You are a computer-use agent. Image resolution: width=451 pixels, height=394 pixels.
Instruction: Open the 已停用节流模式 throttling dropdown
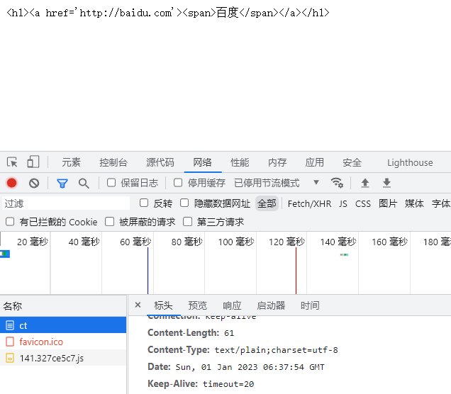pyautogui.click(x=277, y=183)
